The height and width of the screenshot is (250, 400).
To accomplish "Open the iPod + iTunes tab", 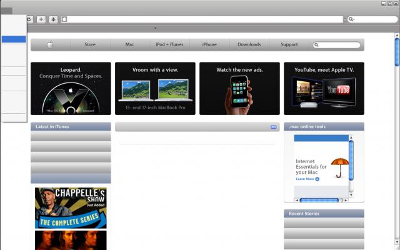I will (x=169, y=44).
